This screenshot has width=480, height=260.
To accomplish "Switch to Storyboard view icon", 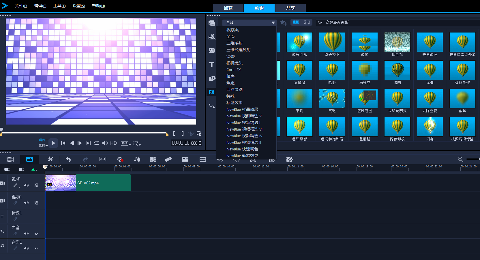I will point(10,159).
